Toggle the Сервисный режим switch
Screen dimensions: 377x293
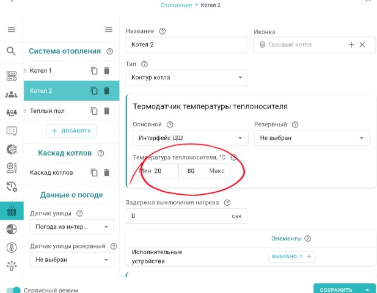click(13, 291)
